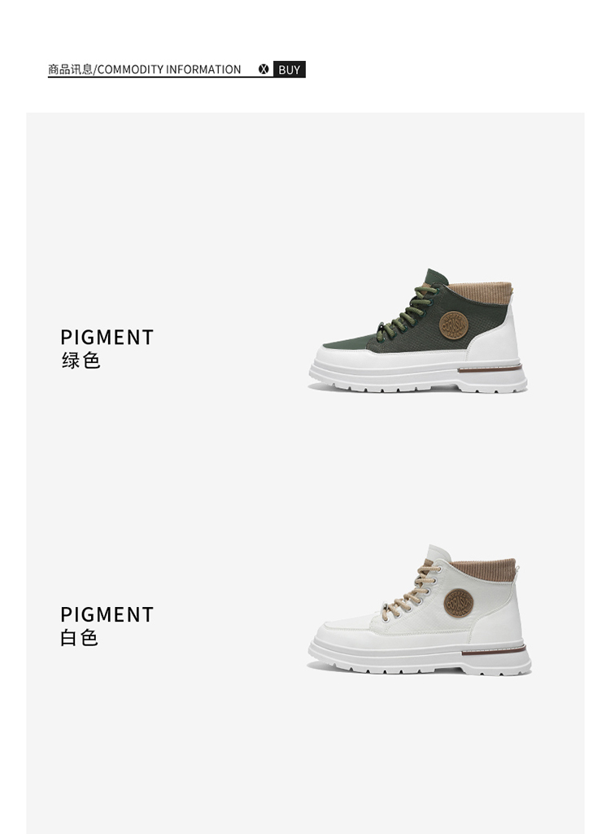
Task: Click the tan ribbed collar of green shoe
Action: pyautogui.click(x=481, y=291)
